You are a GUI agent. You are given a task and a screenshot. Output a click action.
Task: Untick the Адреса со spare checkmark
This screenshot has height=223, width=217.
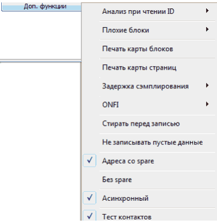point(90,160)
